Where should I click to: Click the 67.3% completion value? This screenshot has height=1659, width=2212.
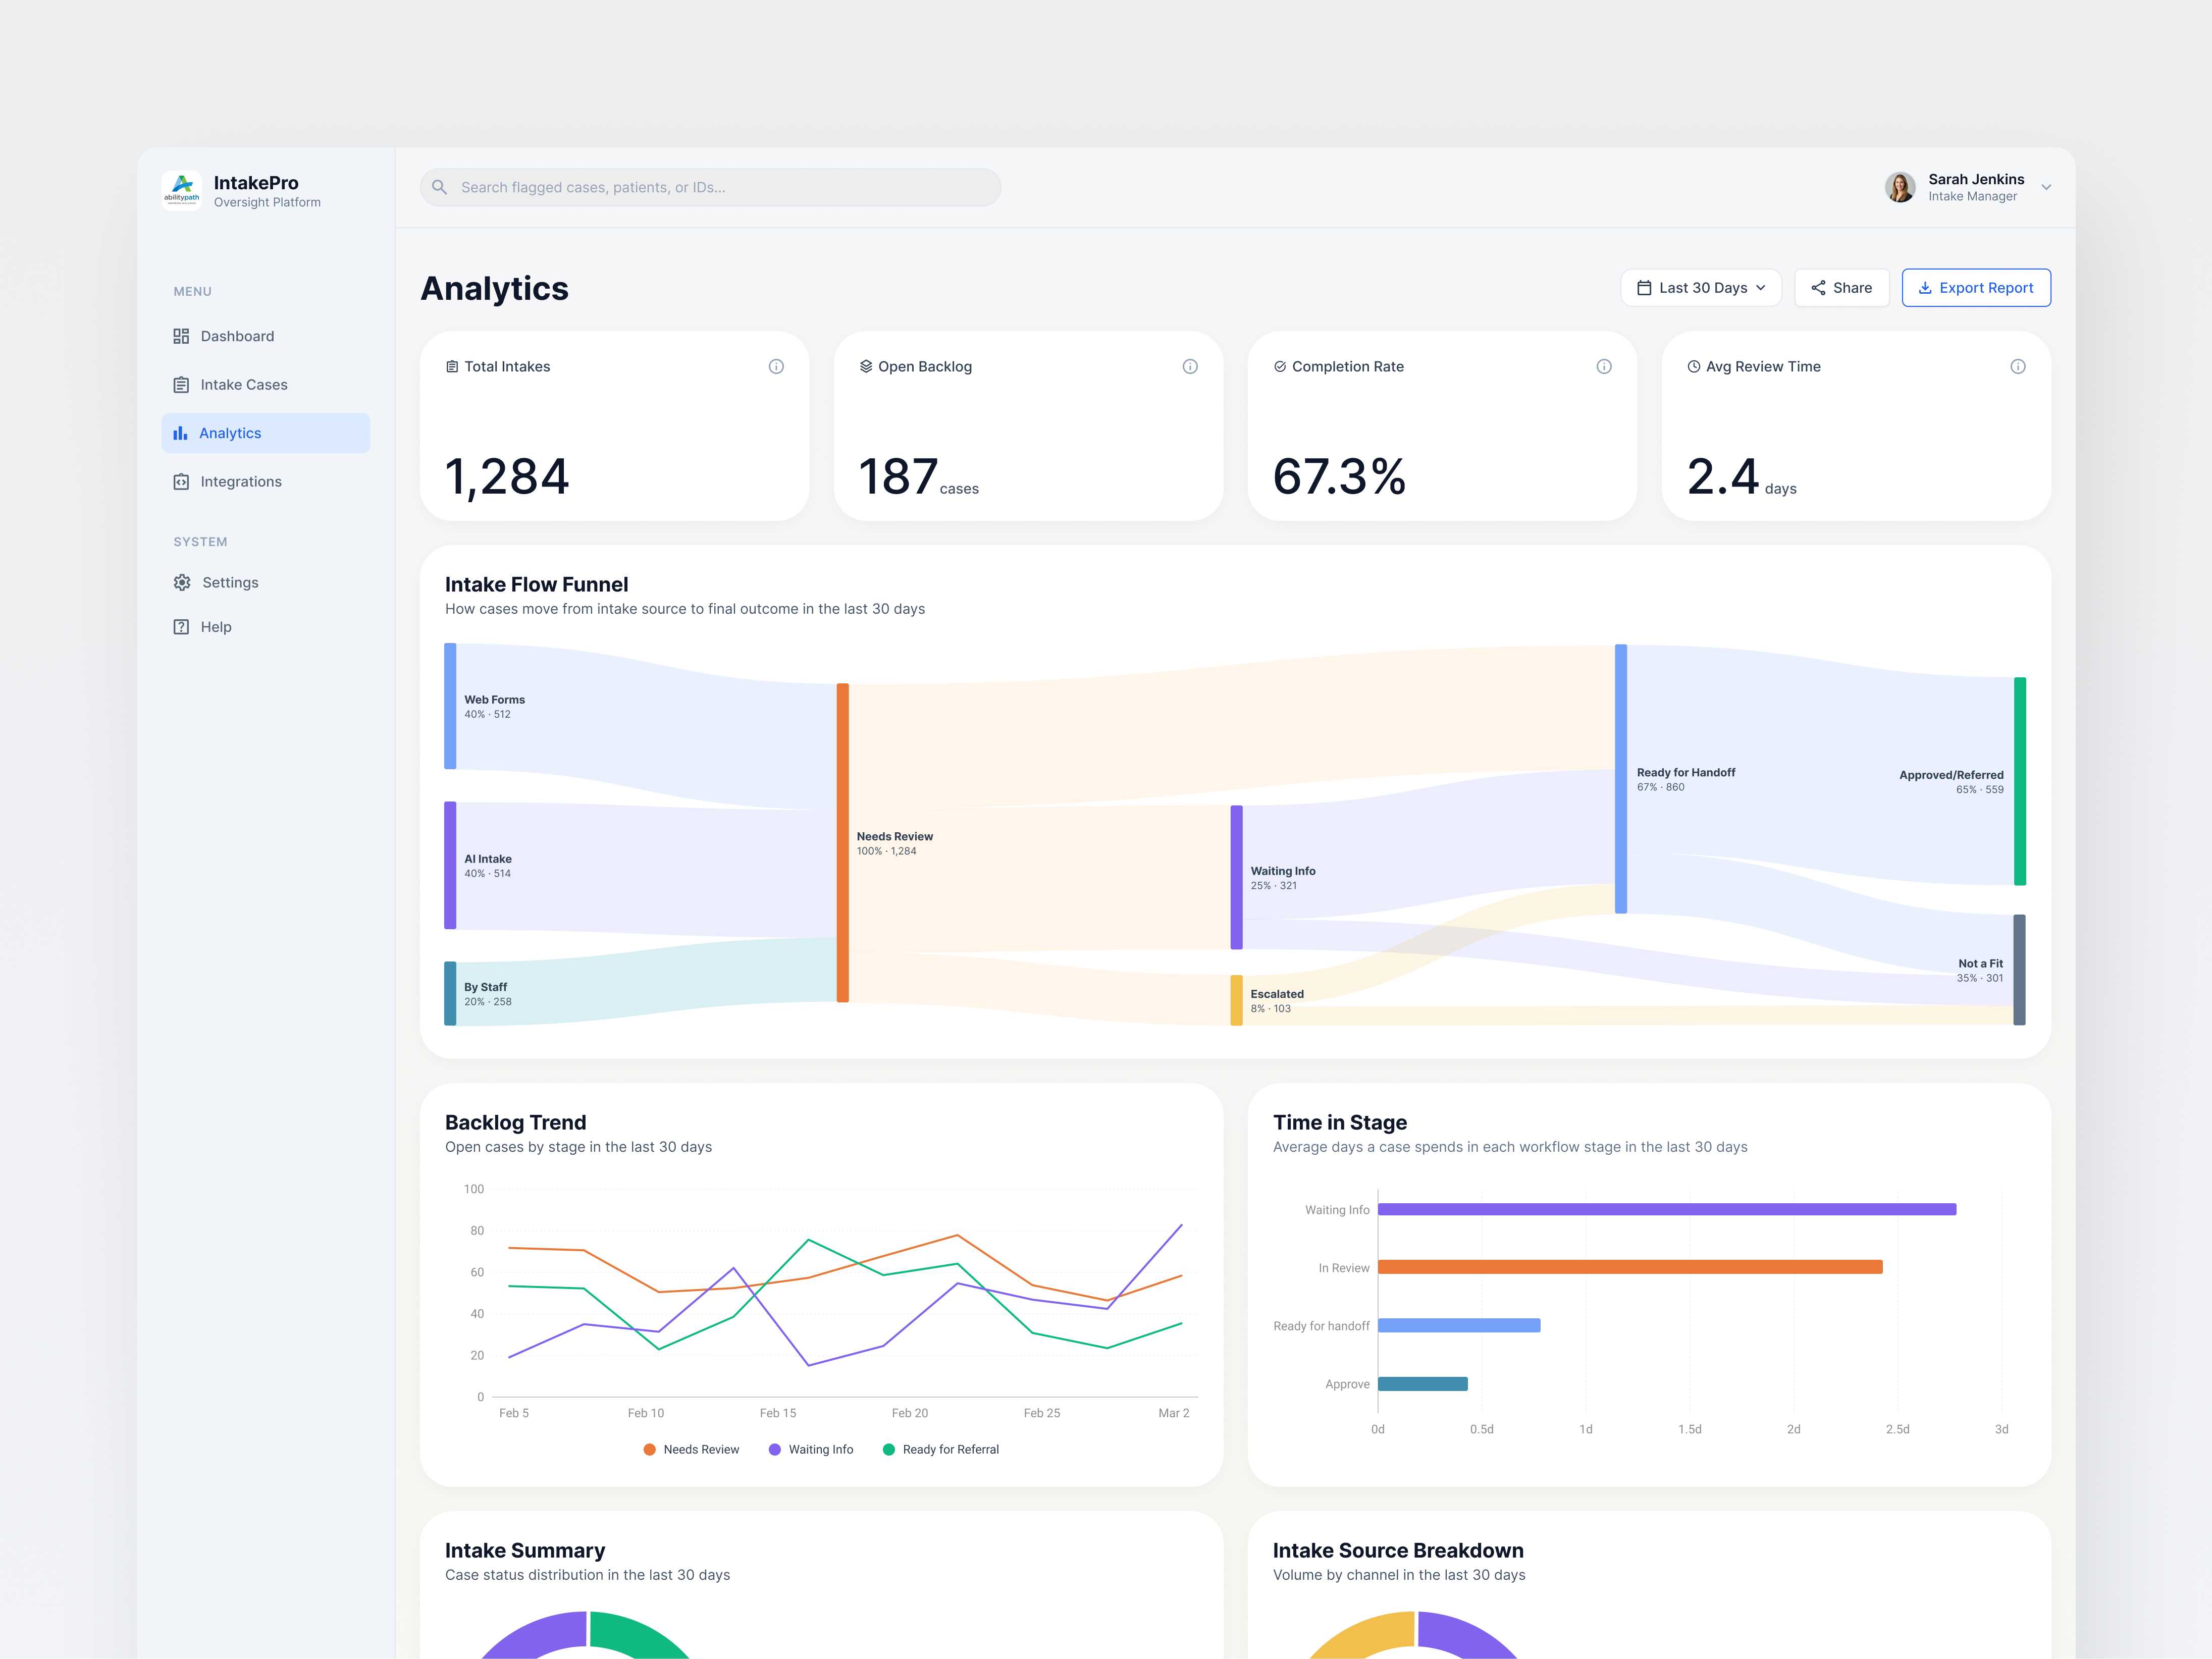1340,477
